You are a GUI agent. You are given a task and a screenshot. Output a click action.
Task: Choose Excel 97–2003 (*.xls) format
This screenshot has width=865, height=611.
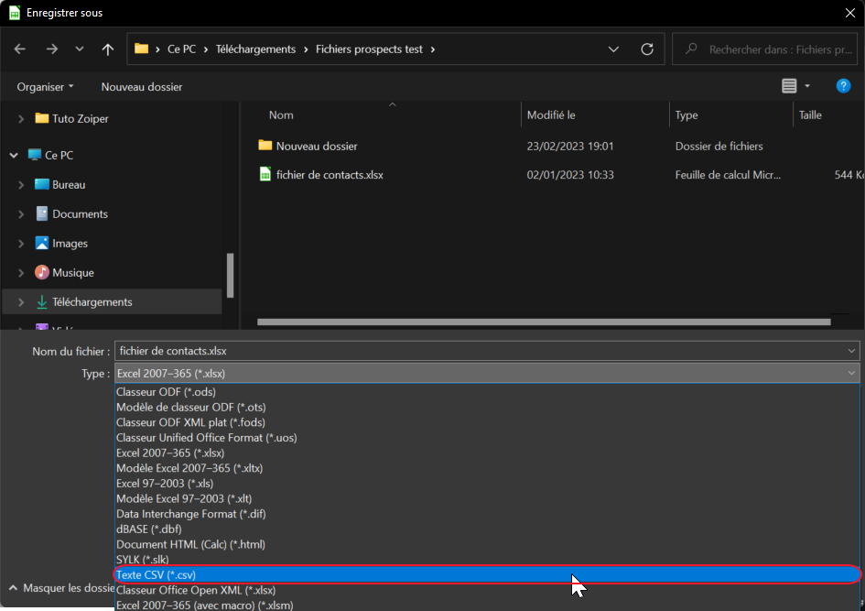165,483
